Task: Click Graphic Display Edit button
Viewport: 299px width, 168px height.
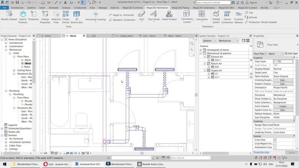Action: click(x=283, y=84)
